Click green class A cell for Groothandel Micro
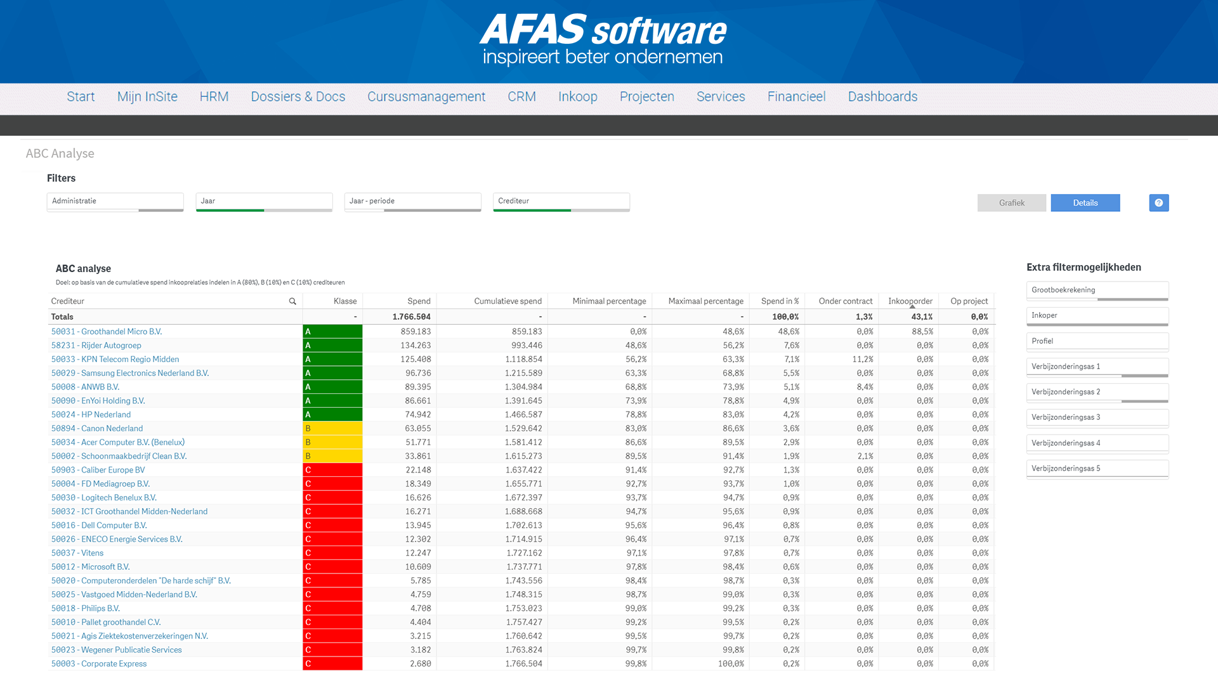The width and height of the screenshot is (1218, 685). [332, 332]
